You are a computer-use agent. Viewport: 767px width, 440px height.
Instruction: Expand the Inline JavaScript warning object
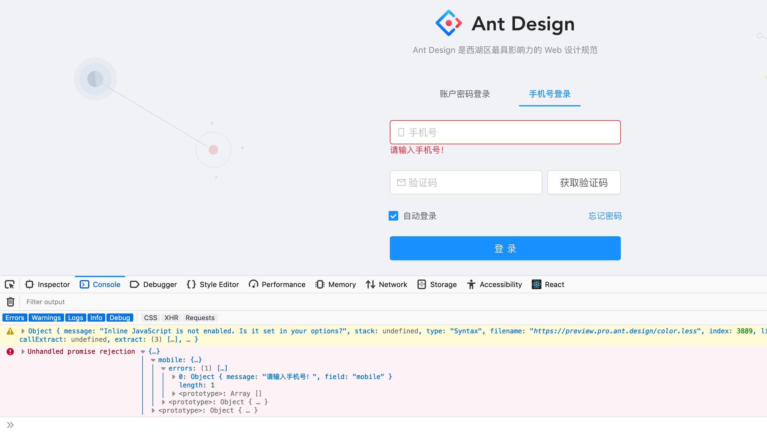[x=23, y=331]
